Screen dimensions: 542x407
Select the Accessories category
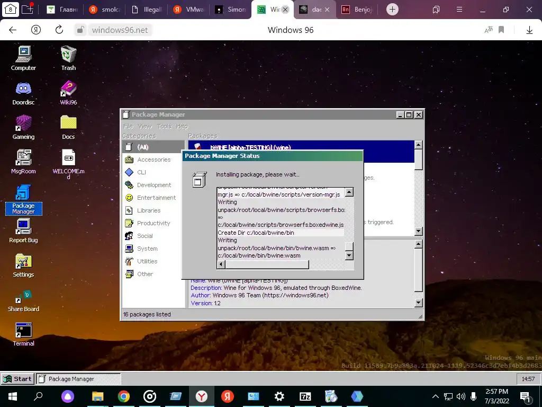click(x=153, y=160)
